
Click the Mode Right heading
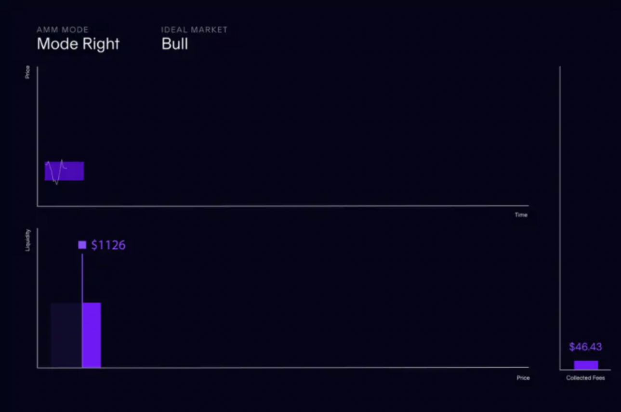pyautogui.click(x=78, y=44)
